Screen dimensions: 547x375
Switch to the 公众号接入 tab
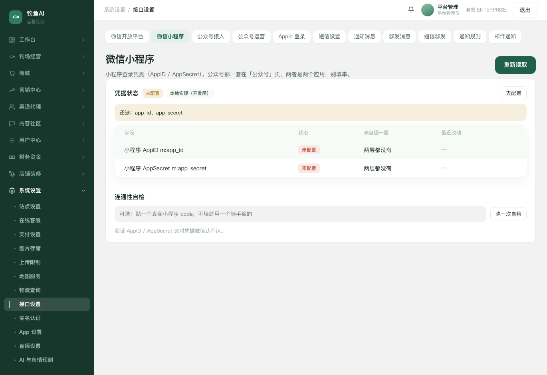click(211, 37)
